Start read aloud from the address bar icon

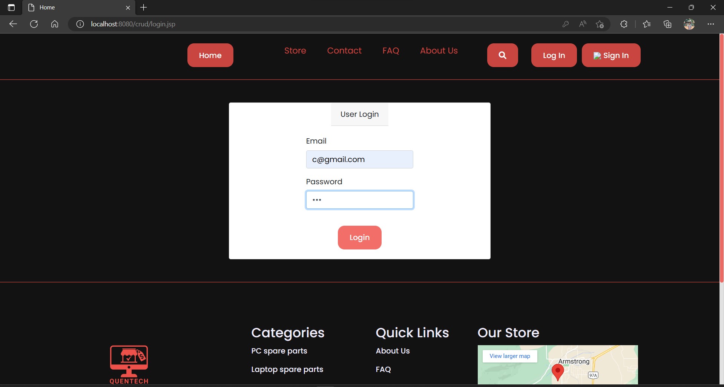point(582,24)
